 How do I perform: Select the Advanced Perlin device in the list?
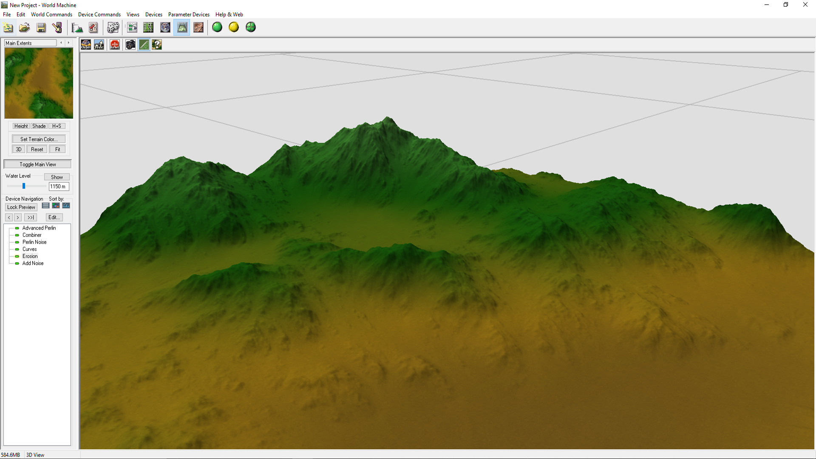(x=39, y=228)
